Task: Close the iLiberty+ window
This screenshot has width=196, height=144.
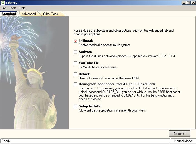Action: (193, 2)
